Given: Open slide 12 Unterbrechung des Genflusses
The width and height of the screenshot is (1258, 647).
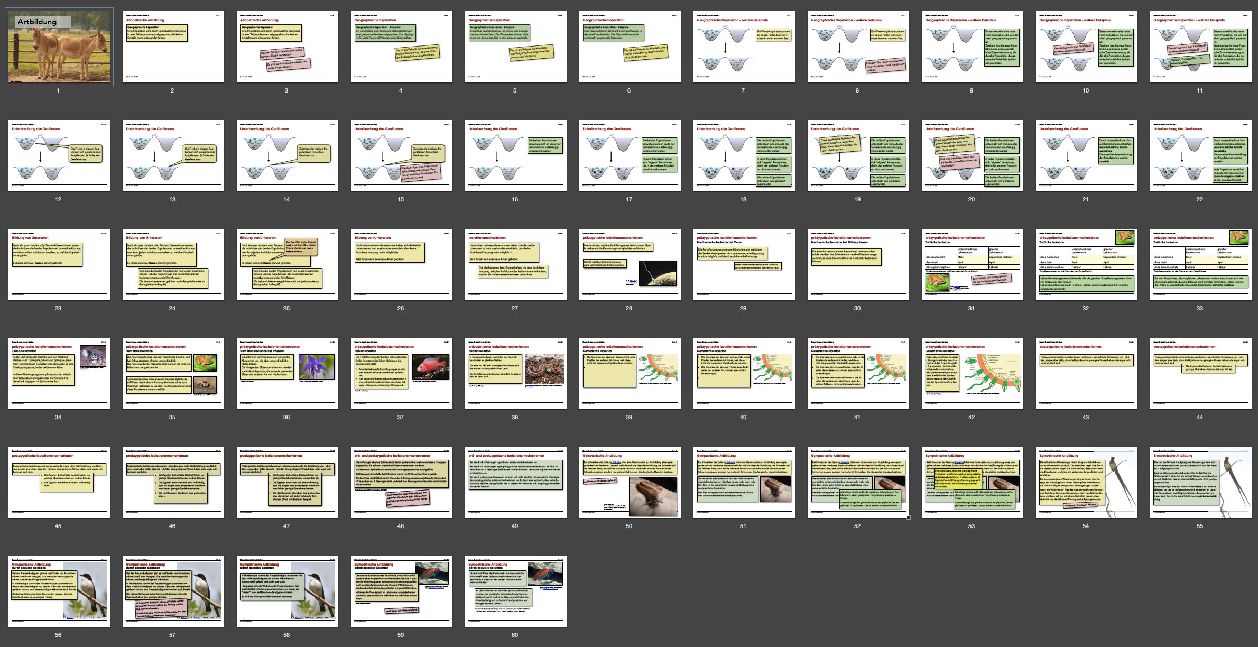Looking at the screenshot, I should [59, 155].
